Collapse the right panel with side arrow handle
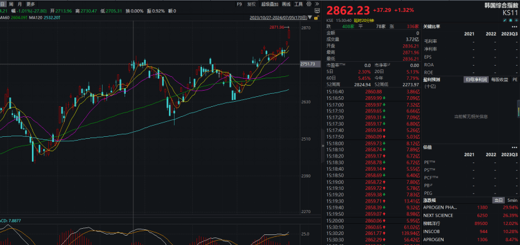 [323, 146]
